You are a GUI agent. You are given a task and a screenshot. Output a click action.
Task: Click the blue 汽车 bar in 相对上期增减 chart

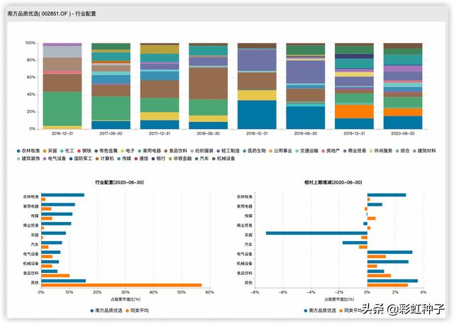pyautogui.click(x=355, y=242)
